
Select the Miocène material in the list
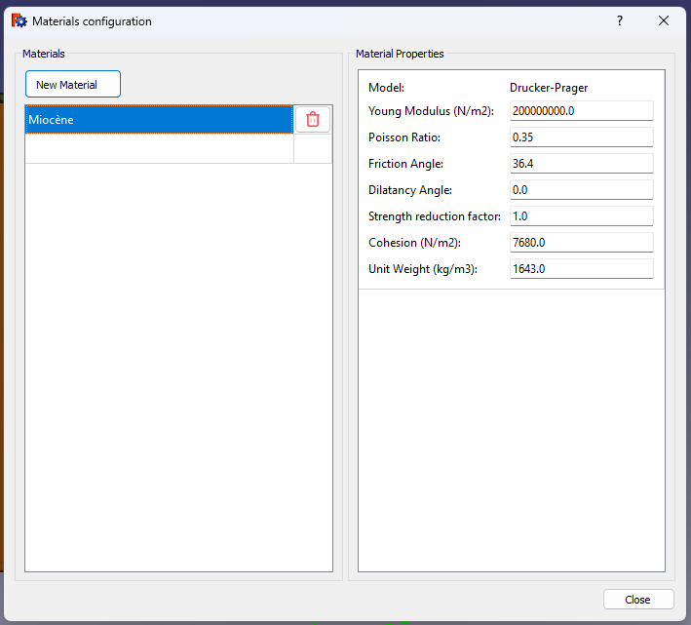(x=159, y=119)
